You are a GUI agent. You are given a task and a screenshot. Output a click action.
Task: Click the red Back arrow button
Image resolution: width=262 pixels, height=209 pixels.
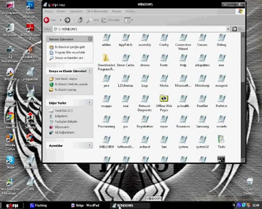tap(47, 20)
